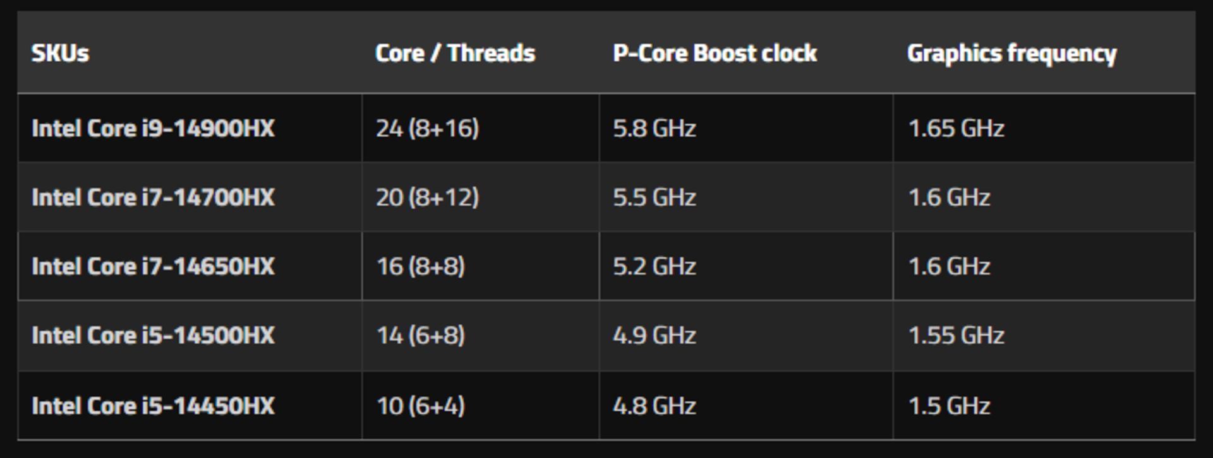Click the 5.5 GHz boost clock cell

[x=655, y=197]
